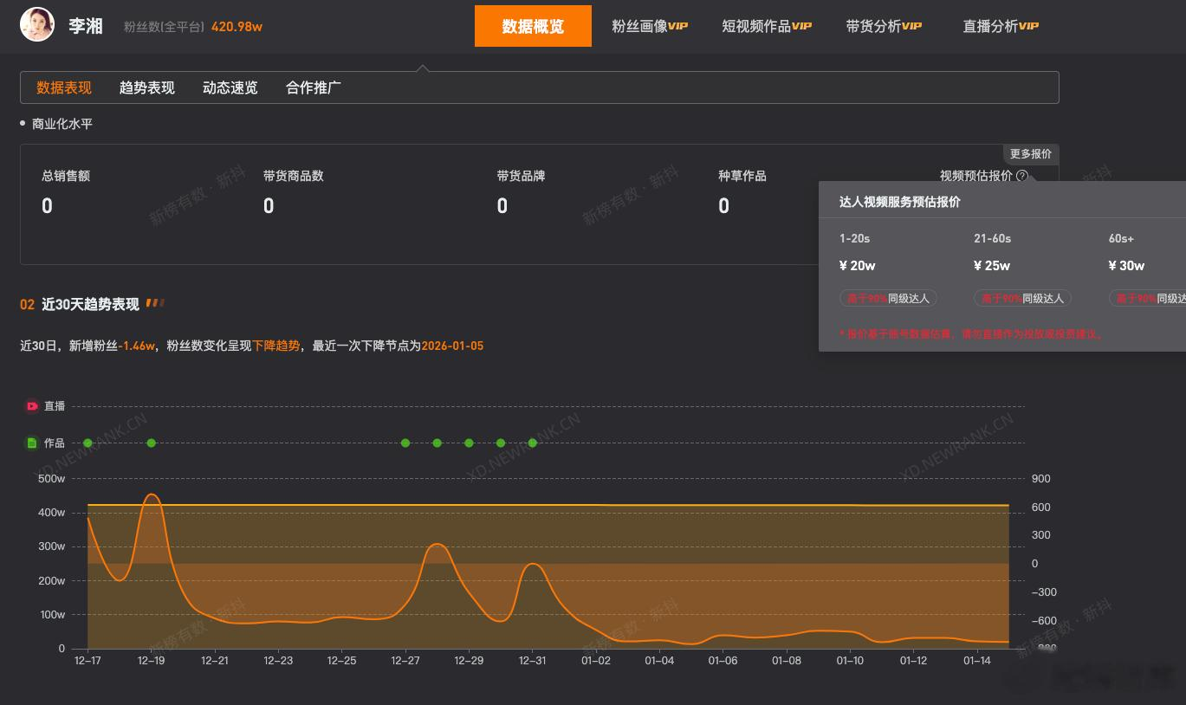
Task: Click the 12-19 peak on the orange curve
Action: coord(152,495)
